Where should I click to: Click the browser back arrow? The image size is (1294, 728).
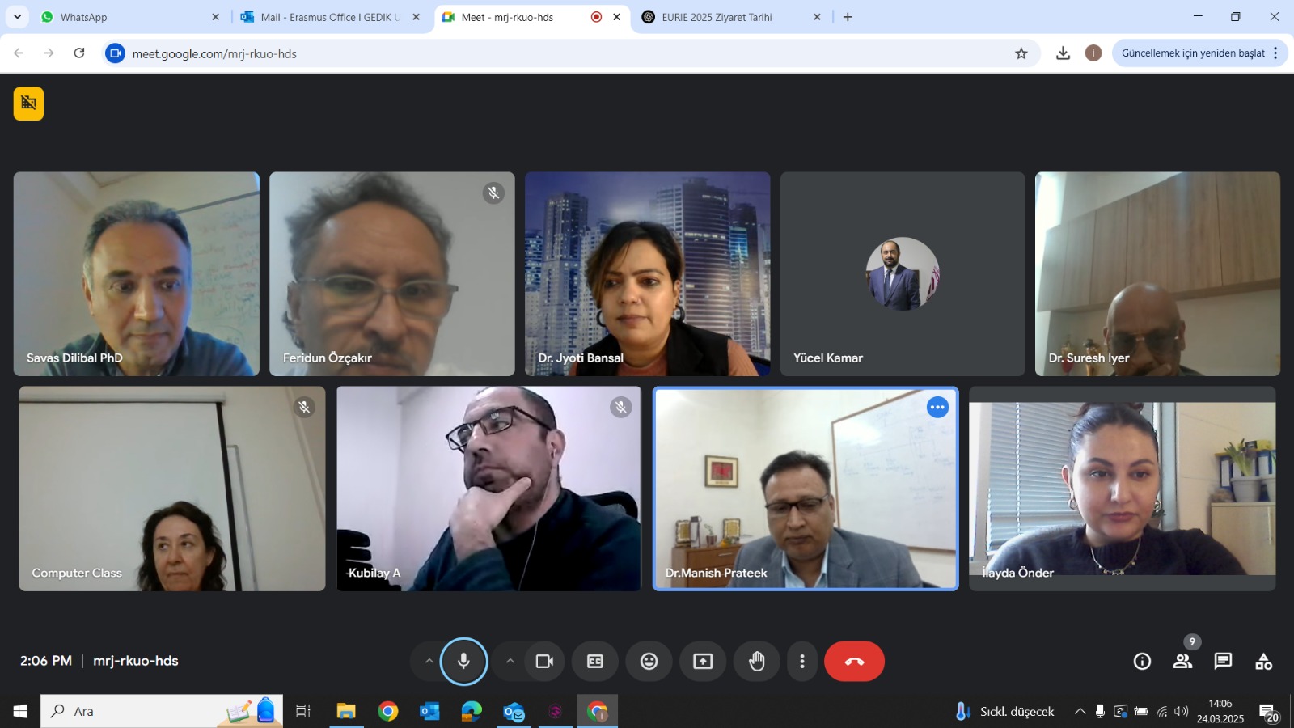19,53
